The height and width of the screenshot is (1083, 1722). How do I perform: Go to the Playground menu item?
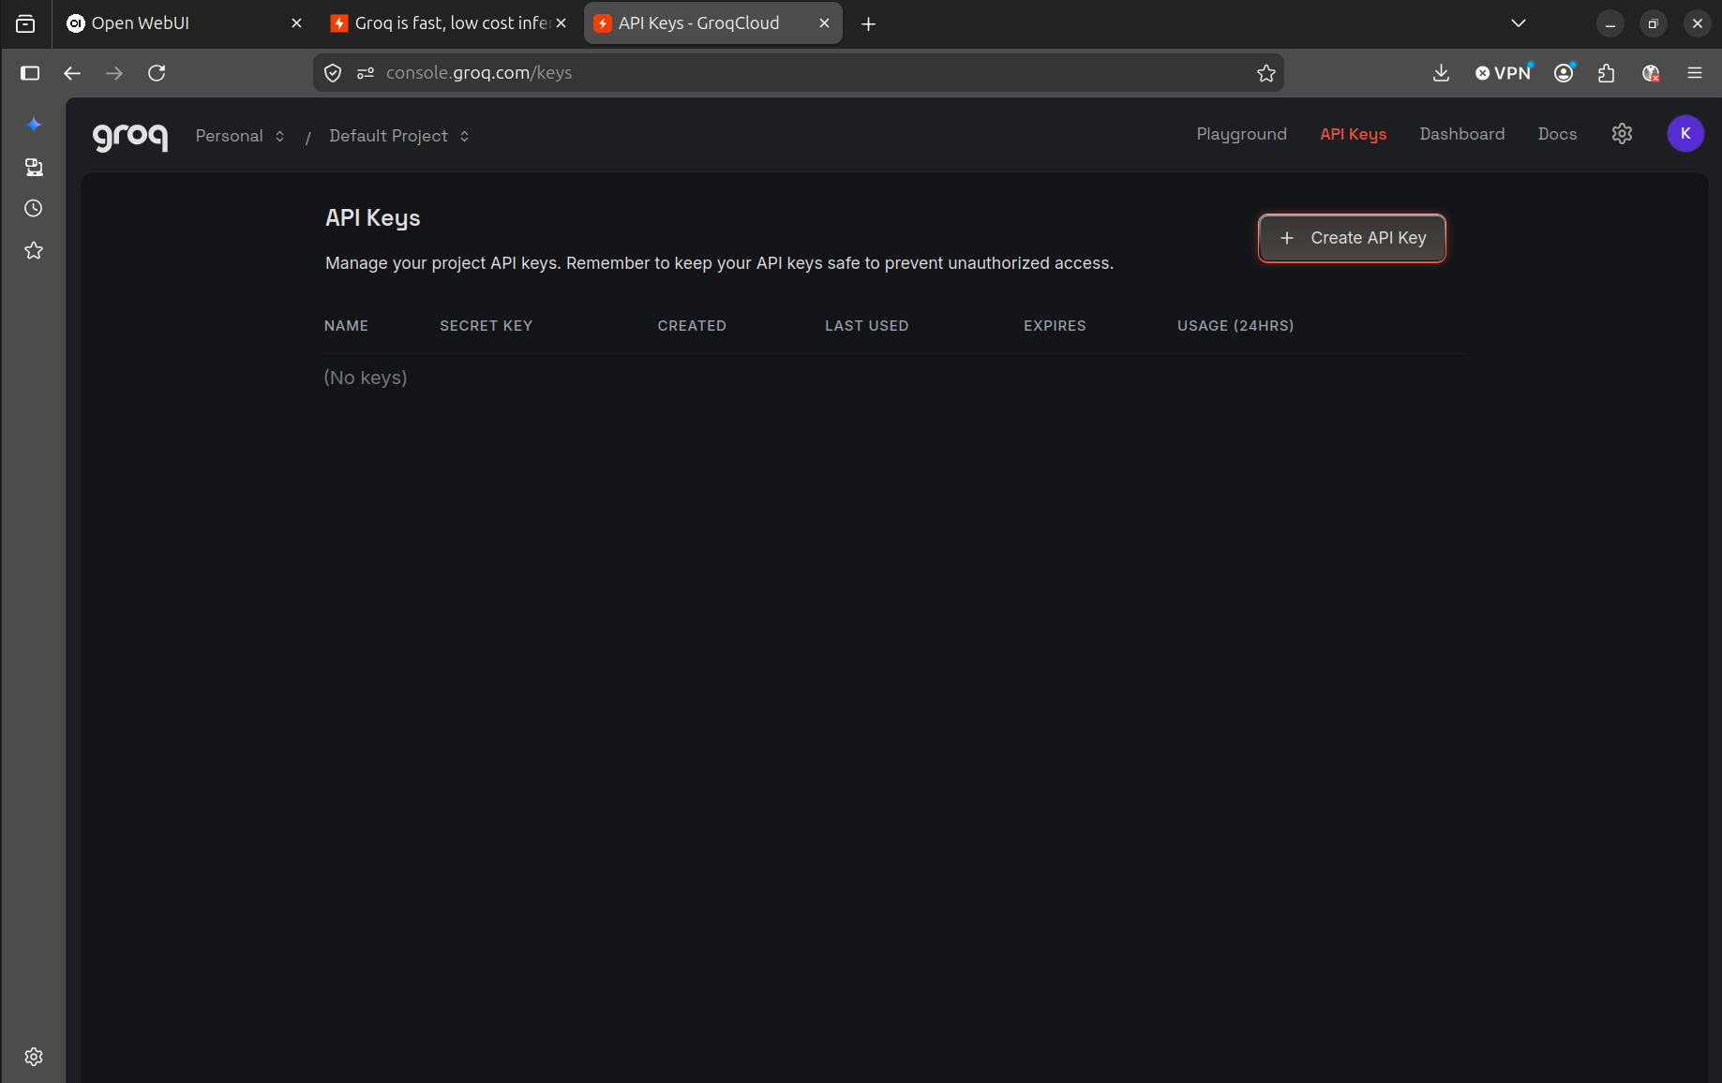[x=1241, y=134]
